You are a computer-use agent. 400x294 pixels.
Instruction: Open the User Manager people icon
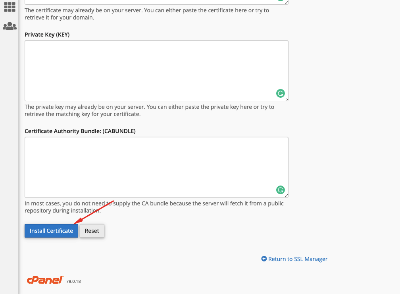(10, 26)
